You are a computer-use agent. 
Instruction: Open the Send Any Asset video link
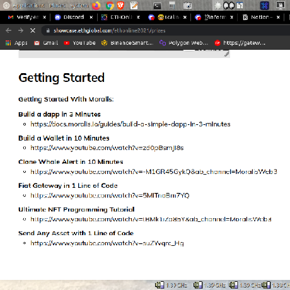[x=107, y=243]
